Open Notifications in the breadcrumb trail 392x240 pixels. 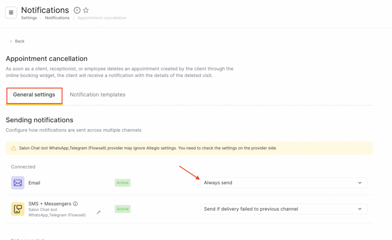tap(57, 18)
